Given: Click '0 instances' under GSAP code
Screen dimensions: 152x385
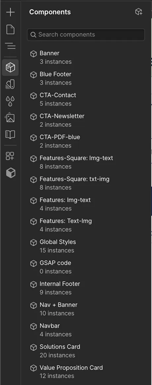Looking at the screenshot, I should (x=56, y=271).
